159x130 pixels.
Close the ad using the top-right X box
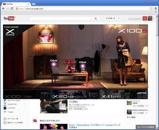146,27
